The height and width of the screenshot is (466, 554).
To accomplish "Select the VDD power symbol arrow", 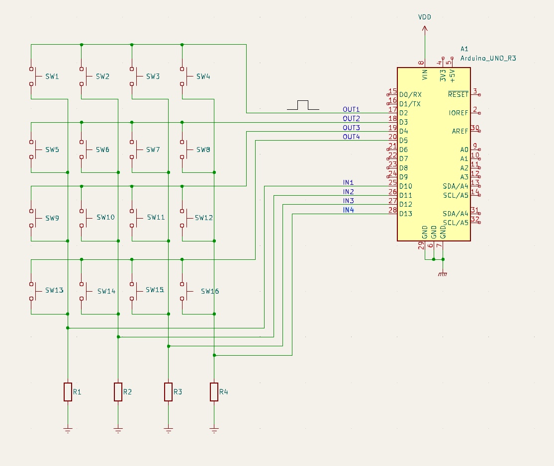I will [x=425, y=29].
